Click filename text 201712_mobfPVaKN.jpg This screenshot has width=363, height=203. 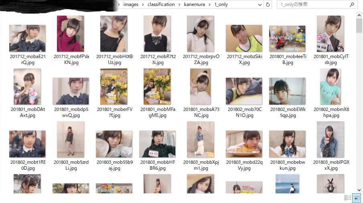click(x=71, y=59)
